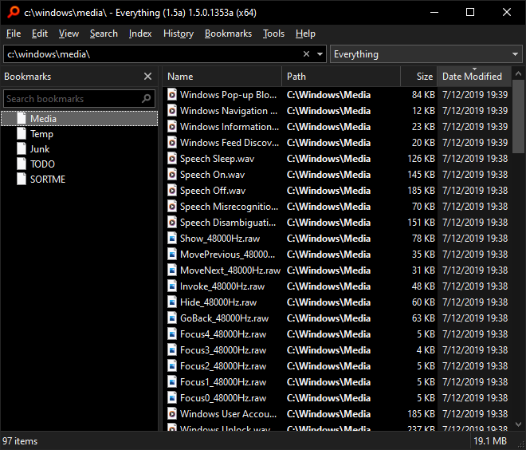Click the file icon of Focus3_48000Hz.raw

click(x=172, y=350)
